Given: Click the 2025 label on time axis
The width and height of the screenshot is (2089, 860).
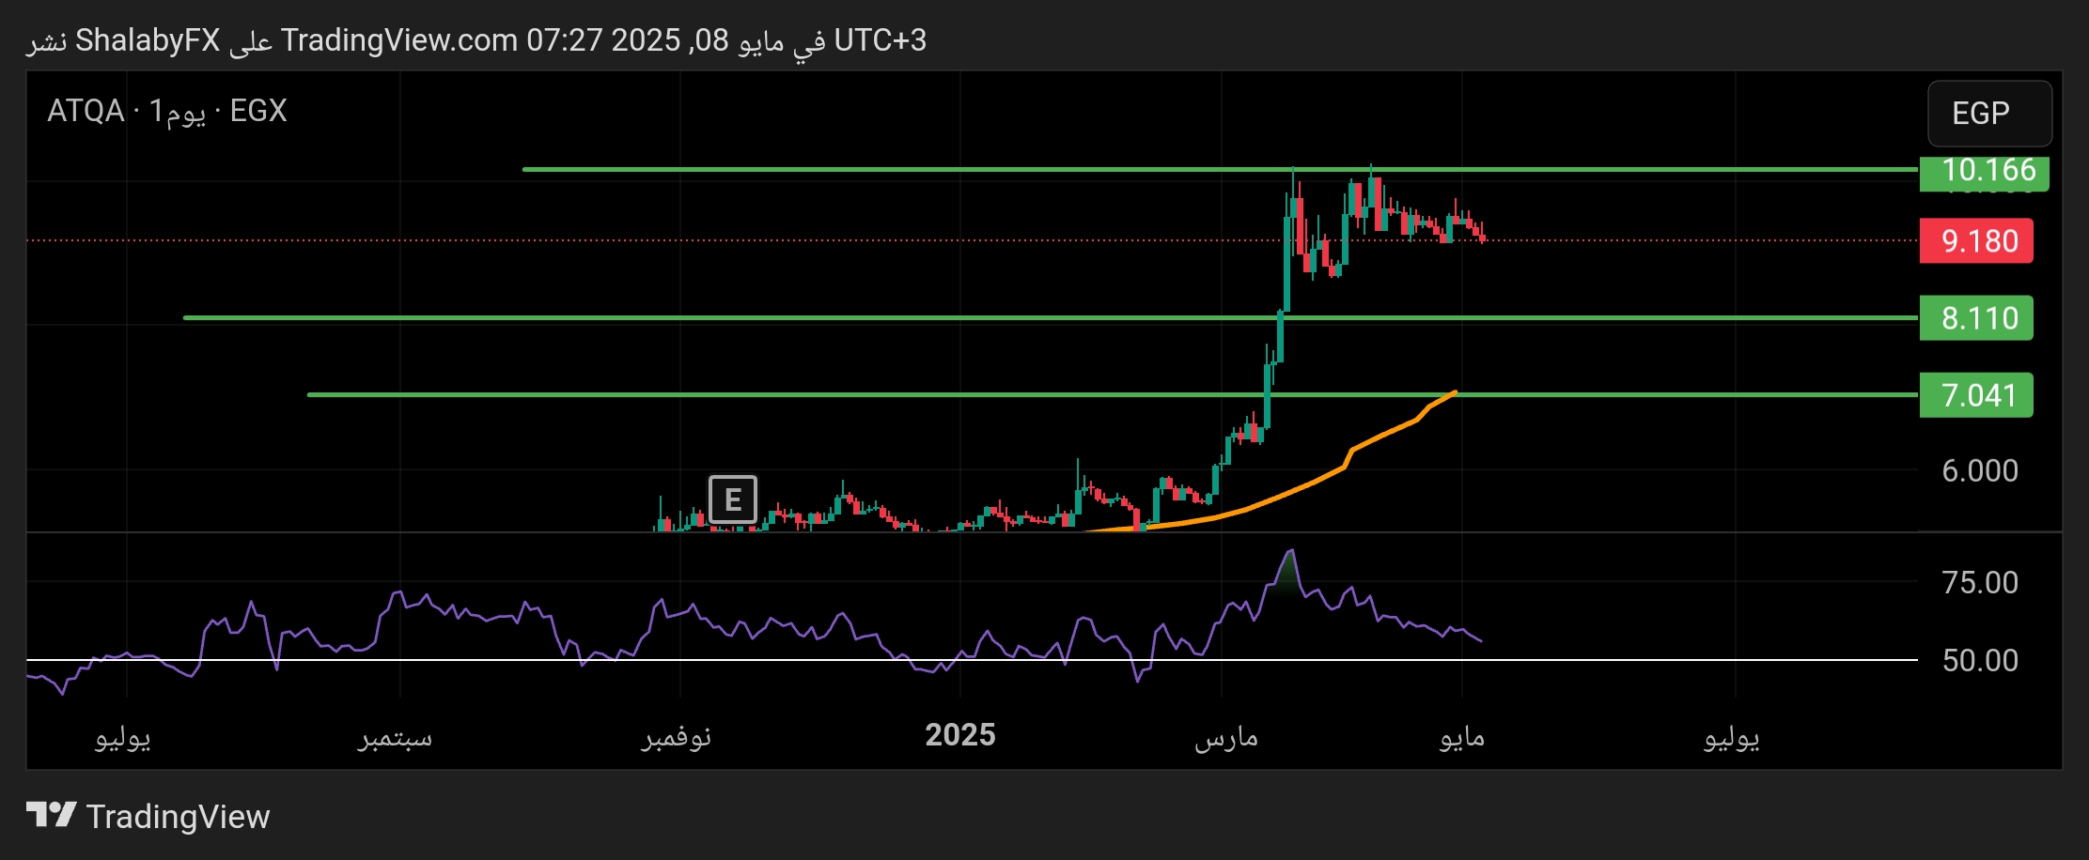Looking at the screenshot, I should click(960, 734).
